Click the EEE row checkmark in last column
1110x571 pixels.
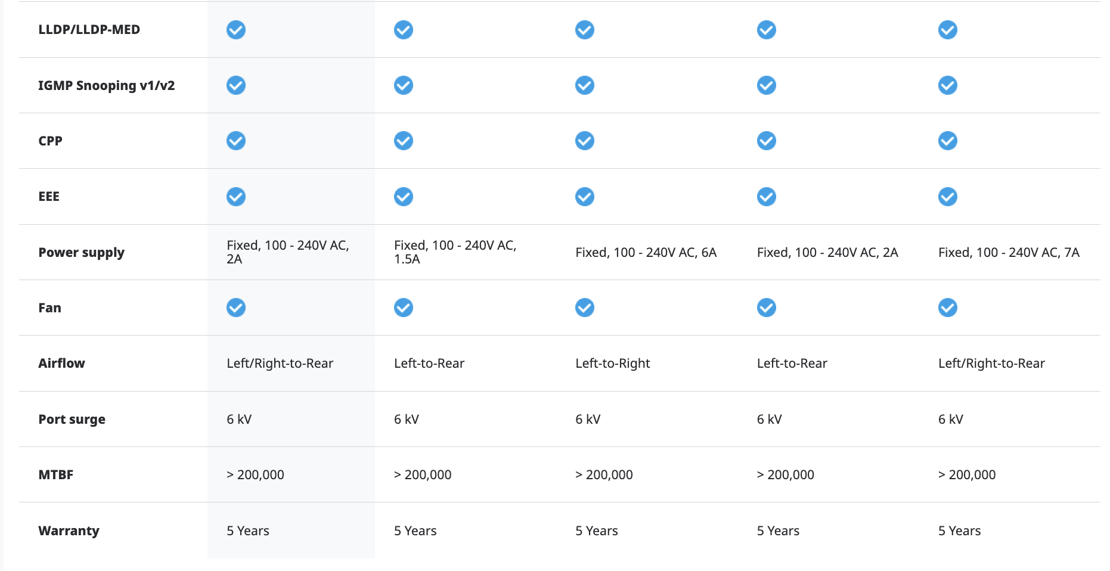947,197
